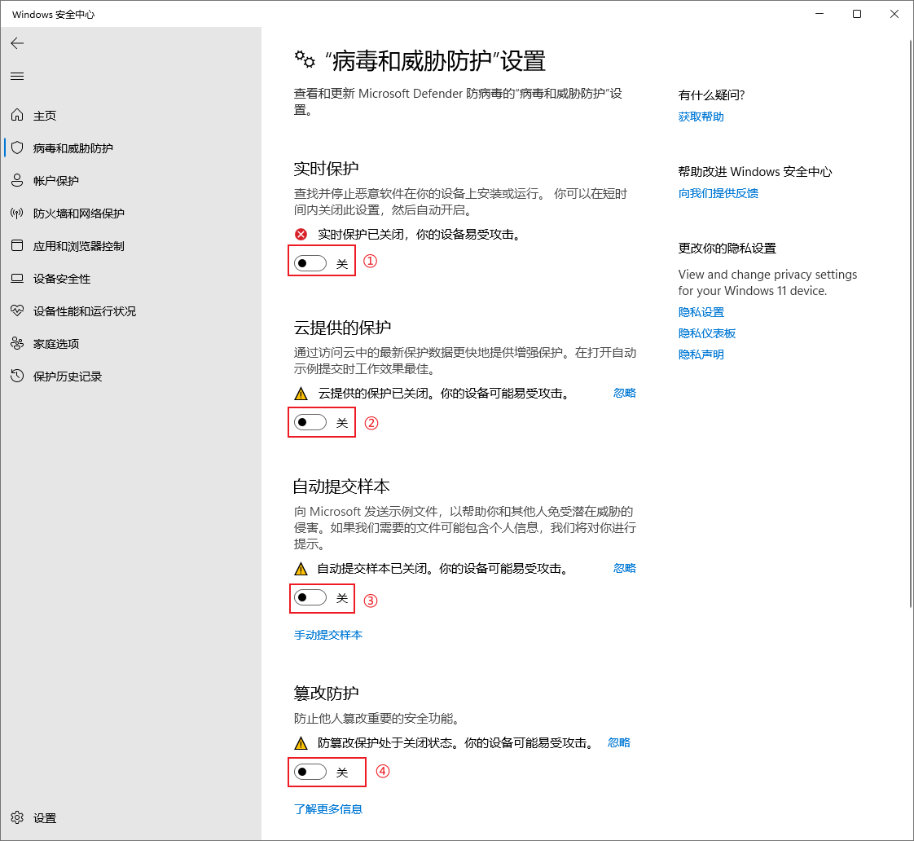
Task: Open the 手动提交样本 link
Action: point(327,635)
